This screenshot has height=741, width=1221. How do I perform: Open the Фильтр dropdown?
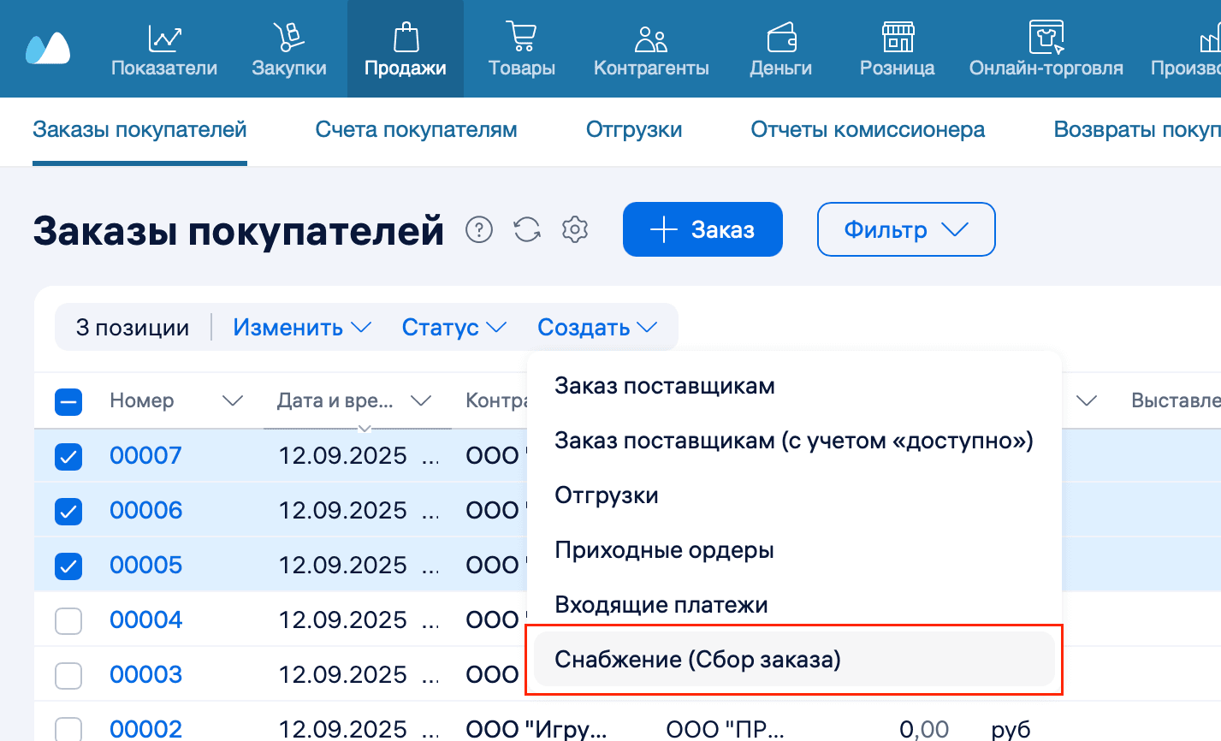[906, 229]
